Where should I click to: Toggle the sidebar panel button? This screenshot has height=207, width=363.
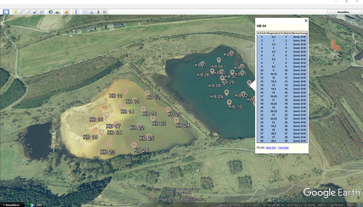coord(6,11)
